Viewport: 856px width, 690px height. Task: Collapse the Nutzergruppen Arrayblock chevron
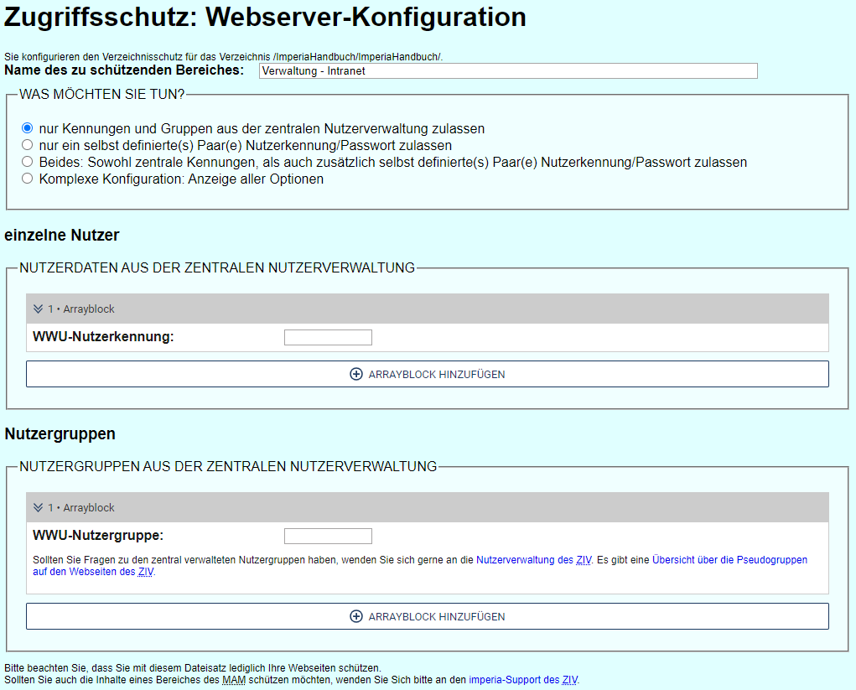38,508
